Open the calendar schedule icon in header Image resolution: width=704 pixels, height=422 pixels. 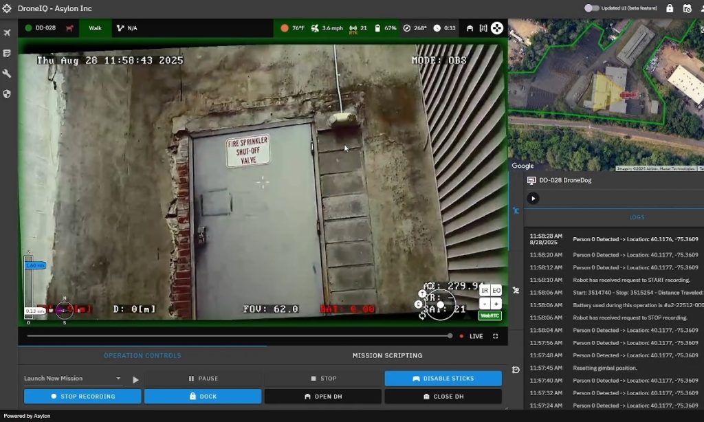tap(687, 8)
